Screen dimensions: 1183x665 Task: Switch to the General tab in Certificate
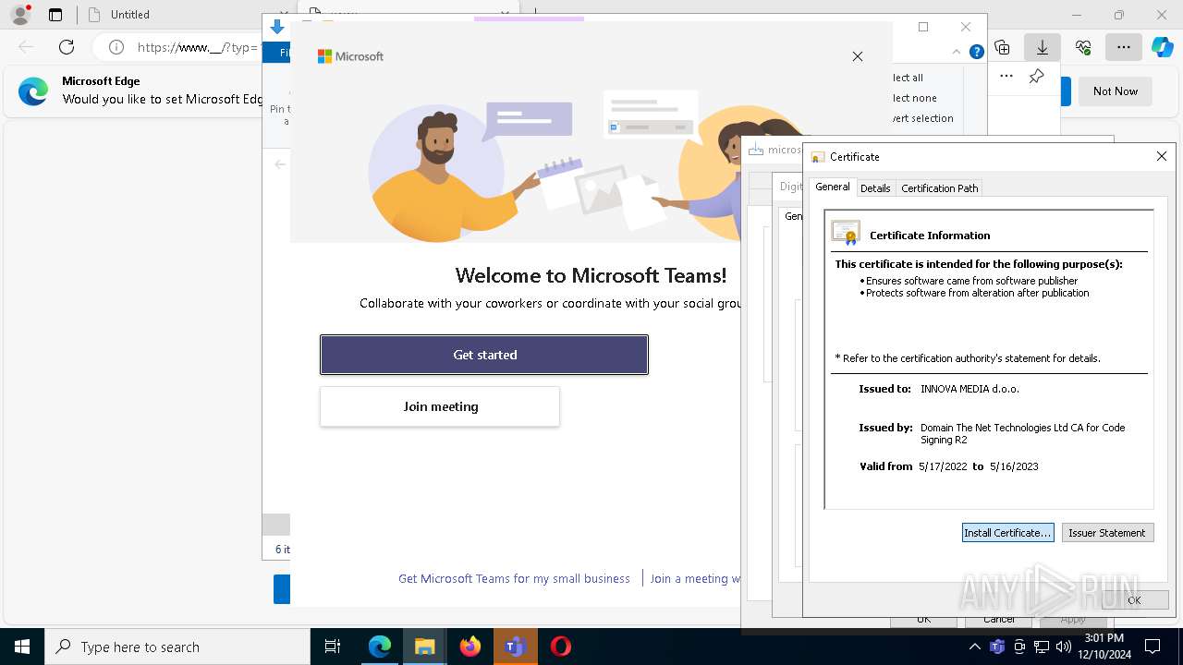[x=832, y=187]
